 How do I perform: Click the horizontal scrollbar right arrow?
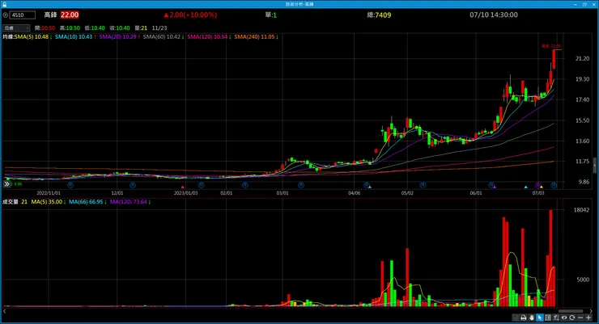pyautogui.click(x=592, y=311)
